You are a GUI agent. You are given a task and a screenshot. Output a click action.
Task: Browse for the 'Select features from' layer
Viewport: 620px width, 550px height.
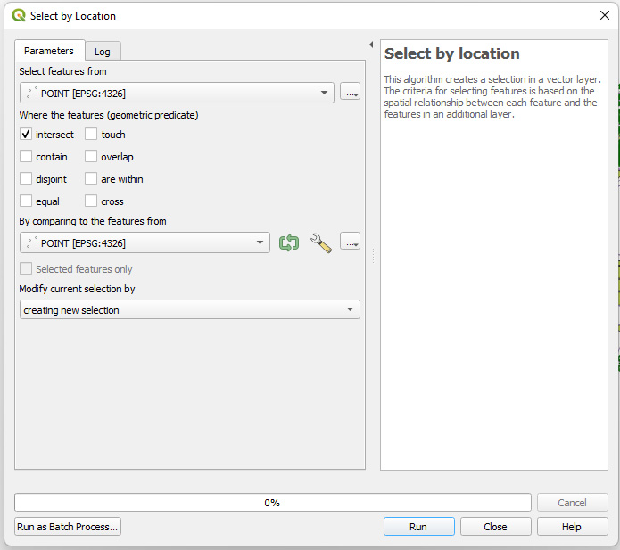click(350, 93)
